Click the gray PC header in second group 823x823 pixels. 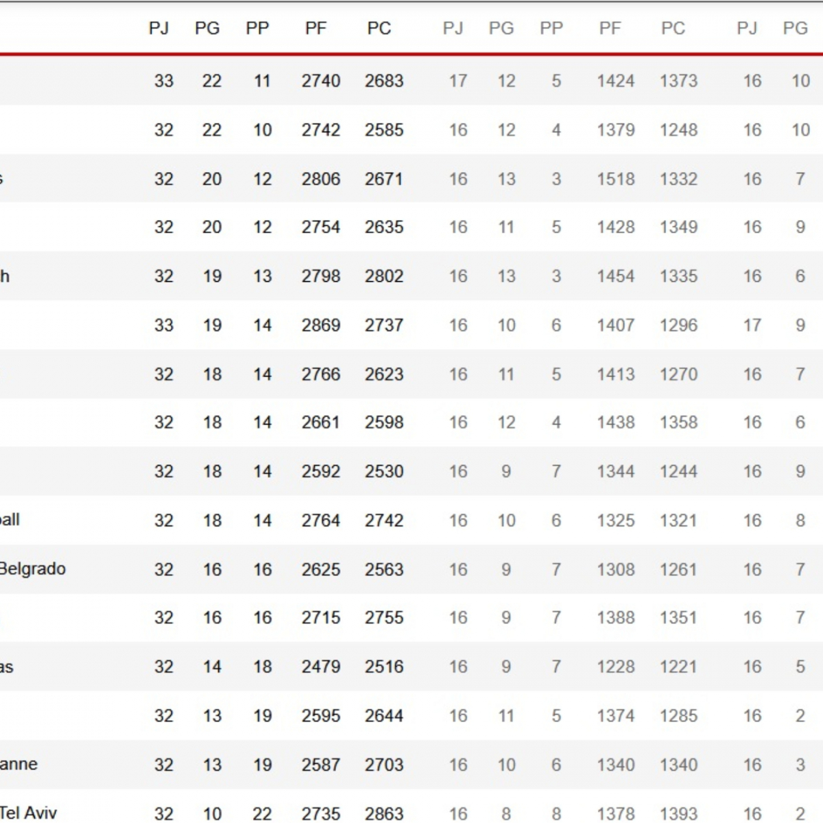pos(673,28)
